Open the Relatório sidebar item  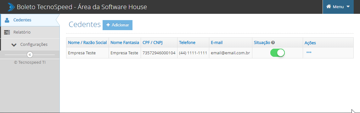[30, 32]
